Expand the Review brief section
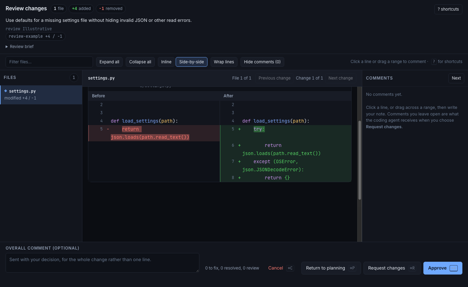The width and height of the screenshot is (468, 287). tap(20, 46)
